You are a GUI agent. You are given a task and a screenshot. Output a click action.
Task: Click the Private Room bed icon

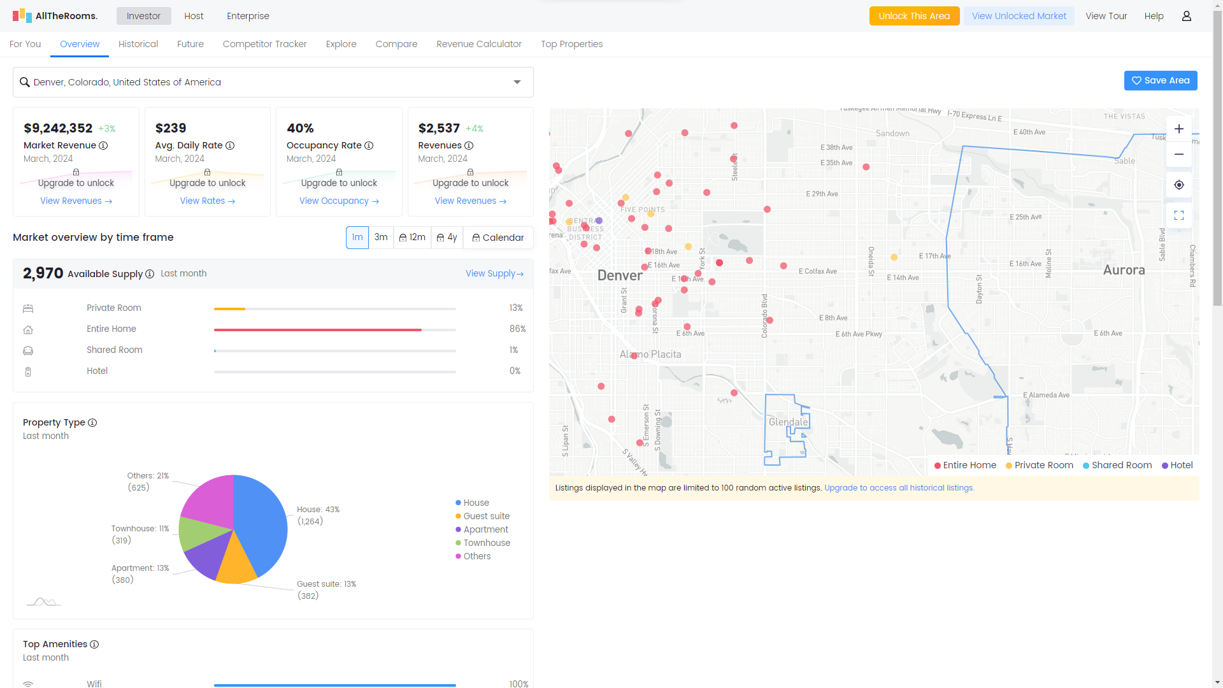(x=28, y=308)
